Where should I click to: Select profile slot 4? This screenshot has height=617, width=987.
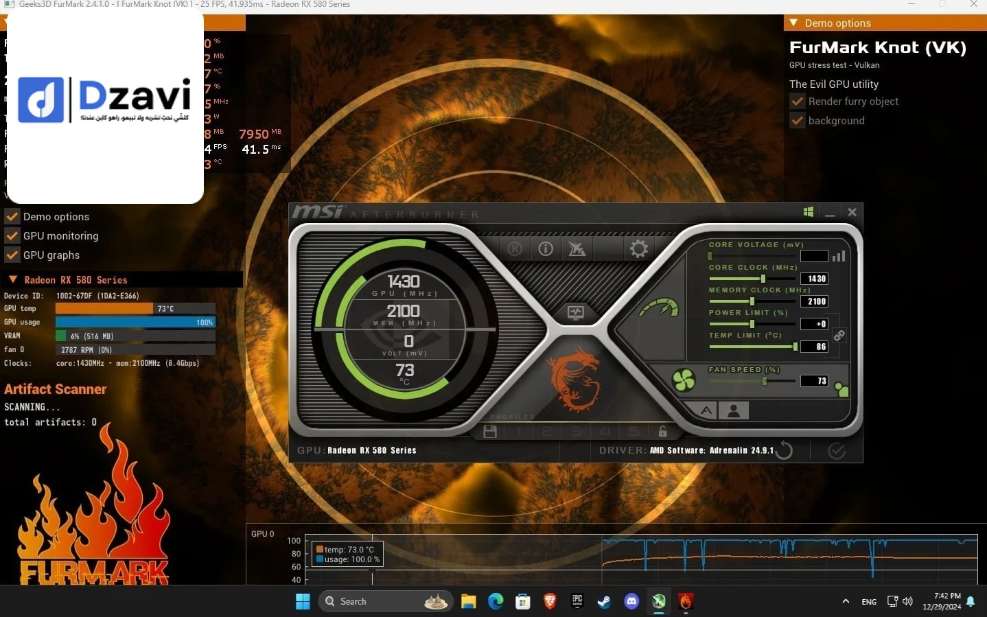click(x=605, y=431)
